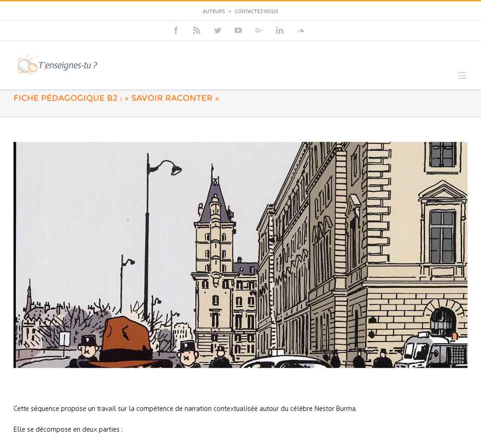Go to the Auteurs page

tap(214, 12)
